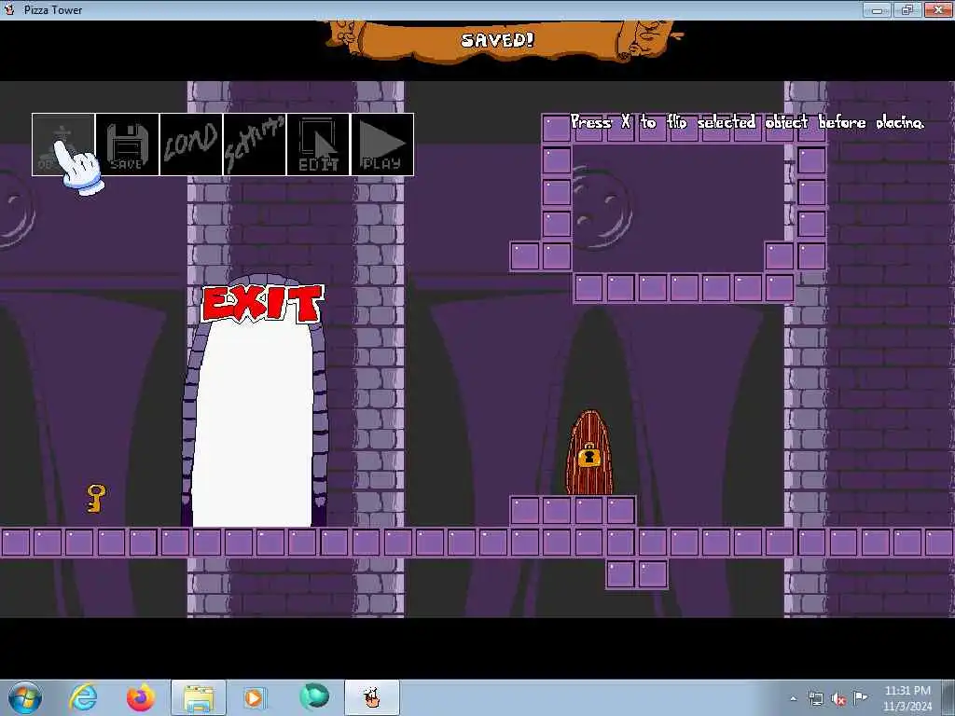Open the Windows Start menu
955x716 pixels.
(25, 697)
